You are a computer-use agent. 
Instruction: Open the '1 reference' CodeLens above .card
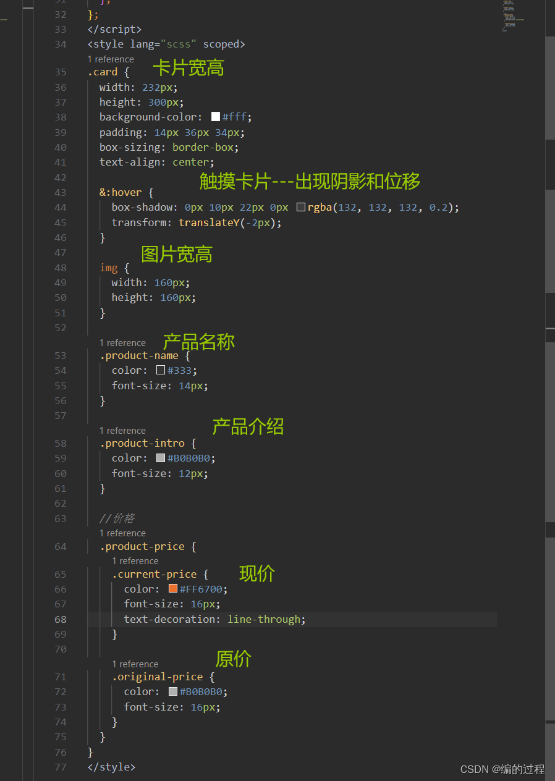click(111, 59)
